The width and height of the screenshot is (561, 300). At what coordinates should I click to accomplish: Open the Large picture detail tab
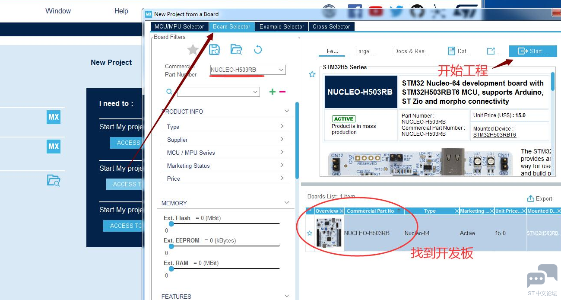click(x=365, y=51)
